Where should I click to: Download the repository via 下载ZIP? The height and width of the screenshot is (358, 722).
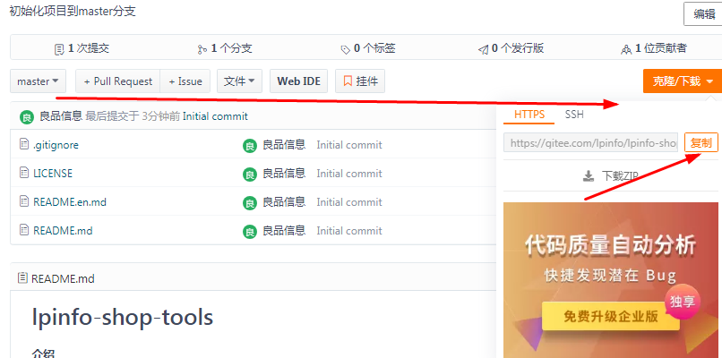click(610, 175)
